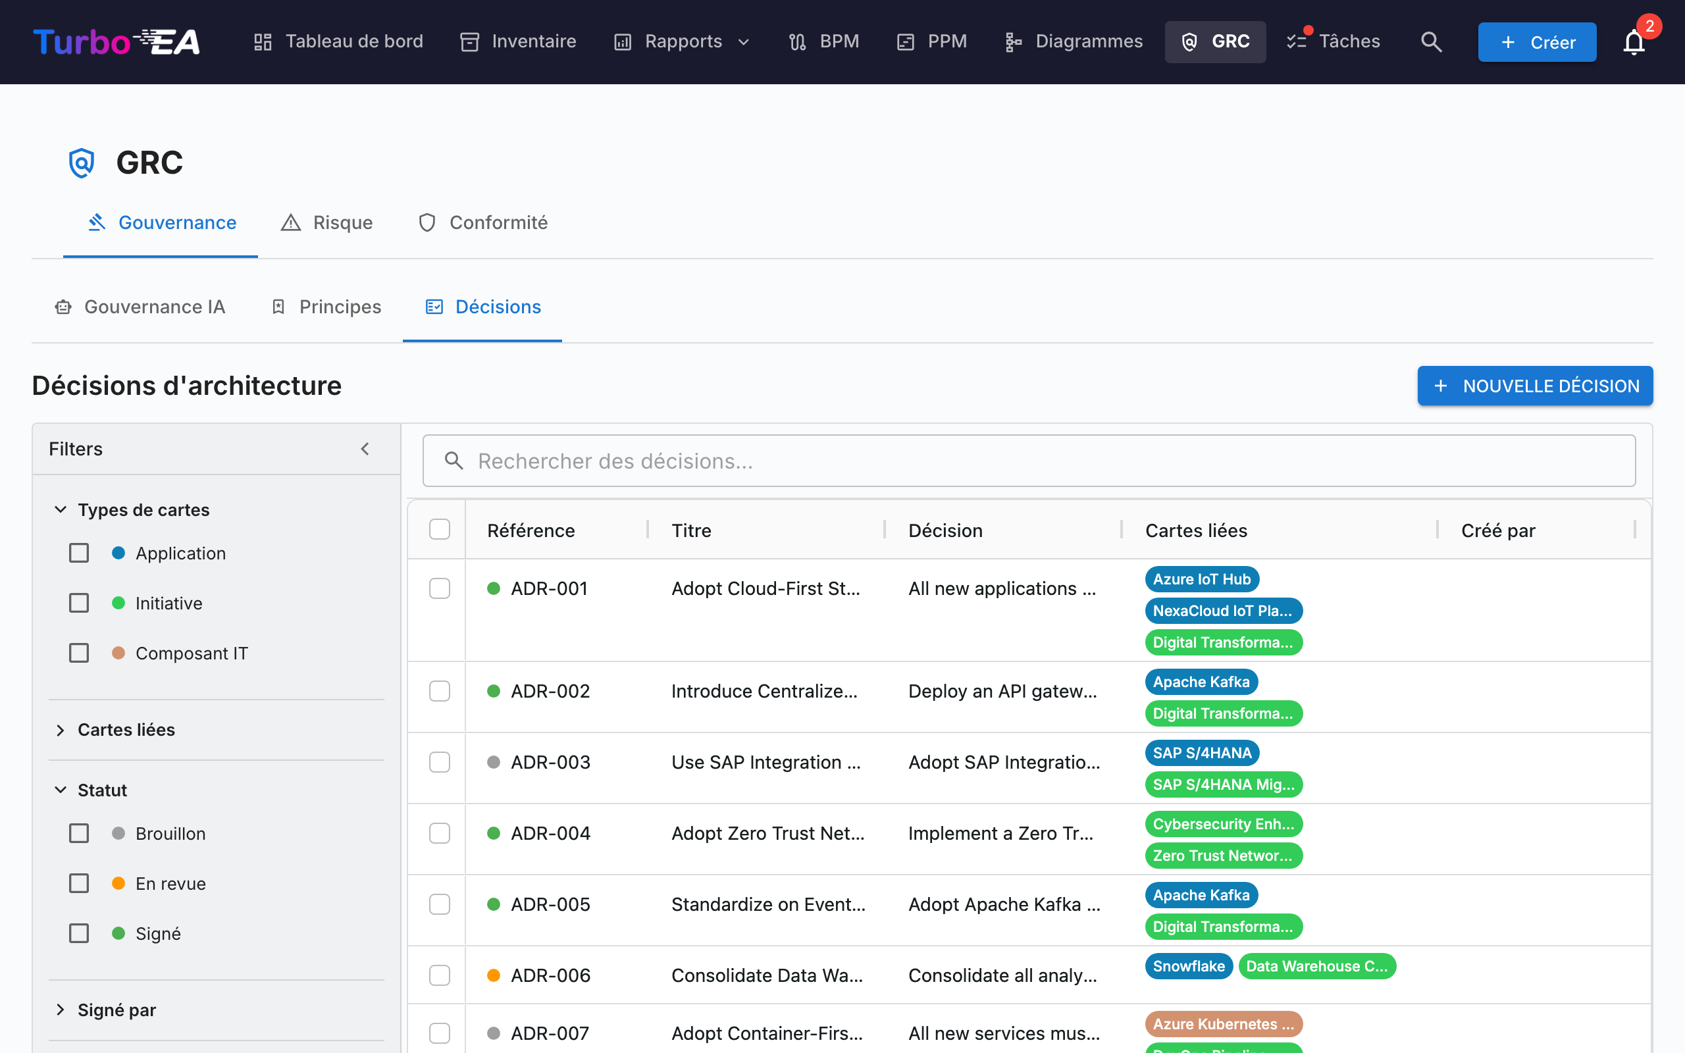Open the Gouvernance IA sub-tab
Image resolution: width=1685 pixels, height=1053 pixels.
(x=140, y=307)
